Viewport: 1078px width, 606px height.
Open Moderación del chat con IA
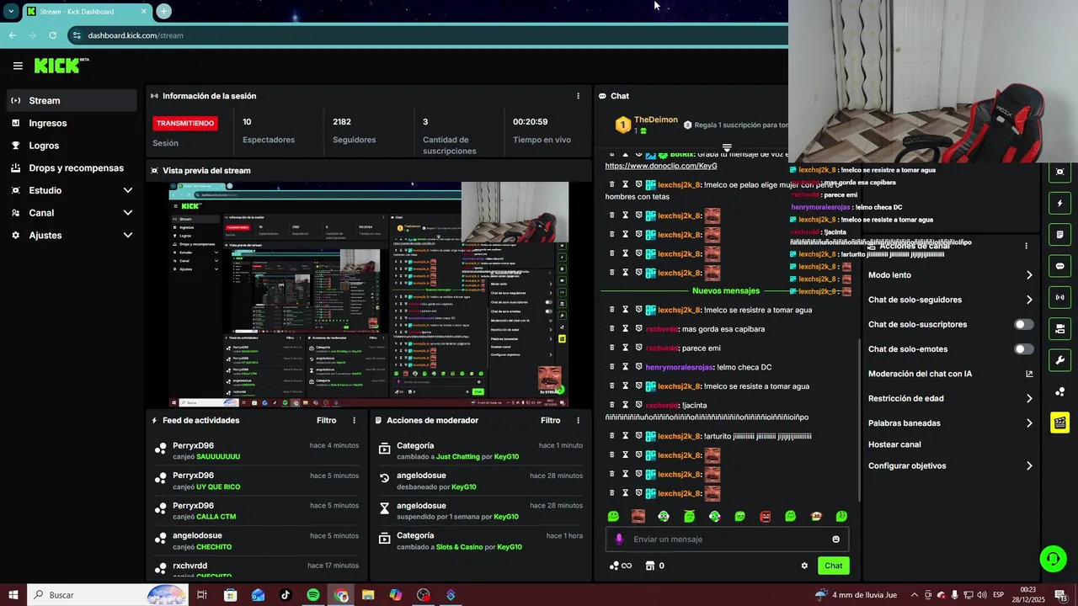click(x=951, y=374)
